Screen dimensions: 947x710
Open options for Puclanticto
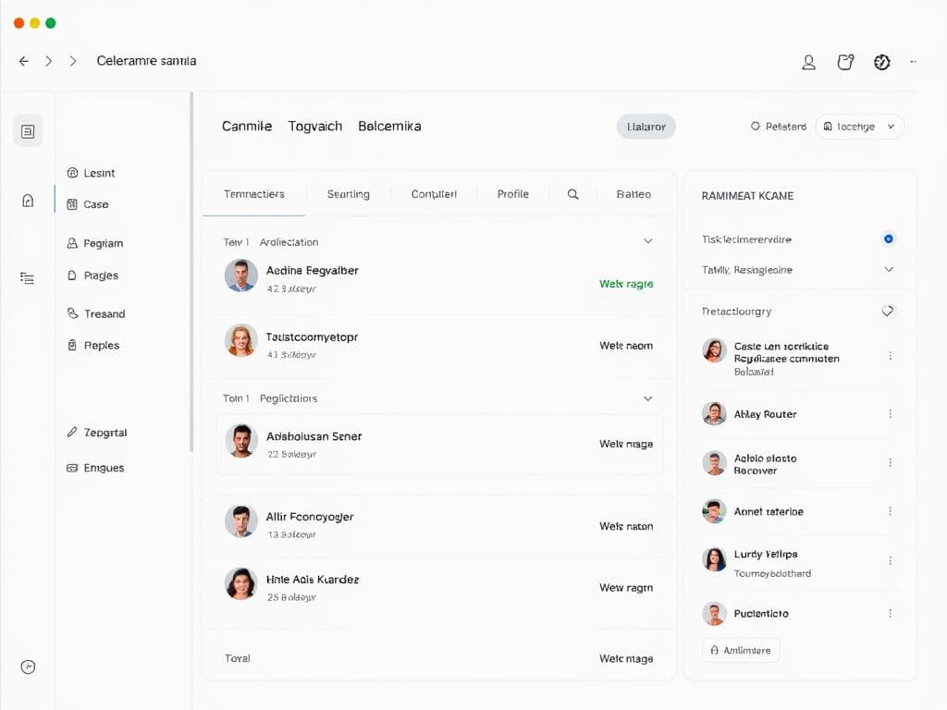click(x=891, y=614)
